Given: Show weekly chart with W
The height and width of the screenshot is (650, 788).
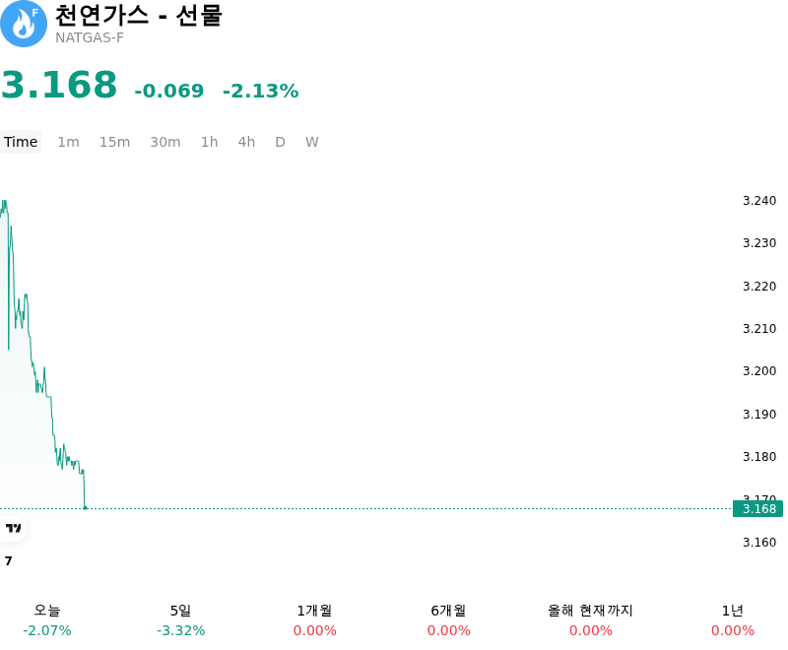Looking at the screenshot, I should tap(312, 142).
